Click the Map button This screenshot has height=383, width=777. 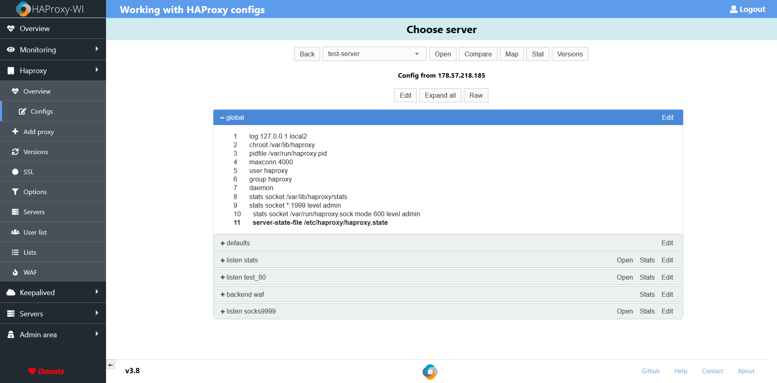pos(512,54)
